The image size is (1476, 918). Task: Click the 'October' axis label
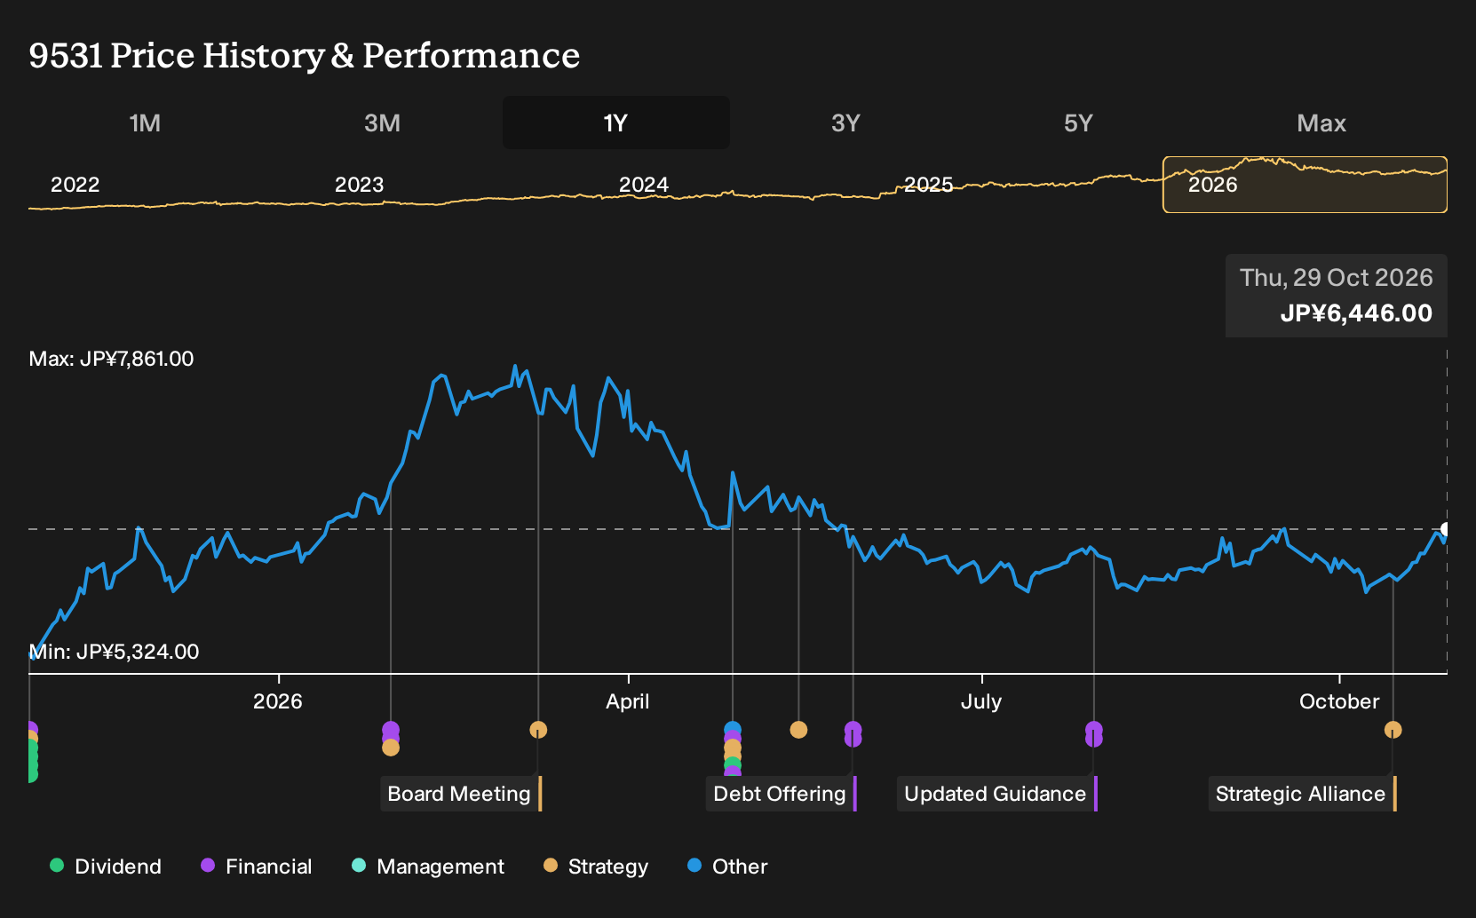[x=1339, y=701]
